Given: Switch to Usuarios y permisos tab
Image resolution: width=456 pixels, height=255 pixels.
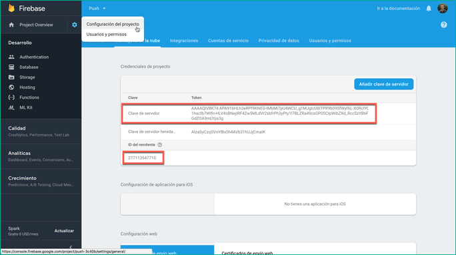Looking at the screenshot, I should (x=330, y=41).
